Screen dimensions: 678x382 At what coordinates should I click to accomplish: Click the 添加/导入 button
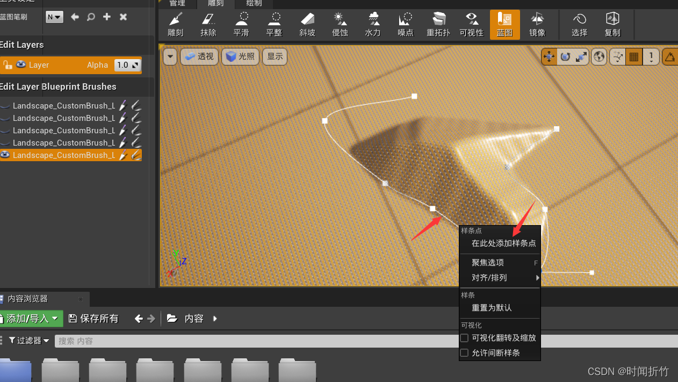click(x=31, y=319)
